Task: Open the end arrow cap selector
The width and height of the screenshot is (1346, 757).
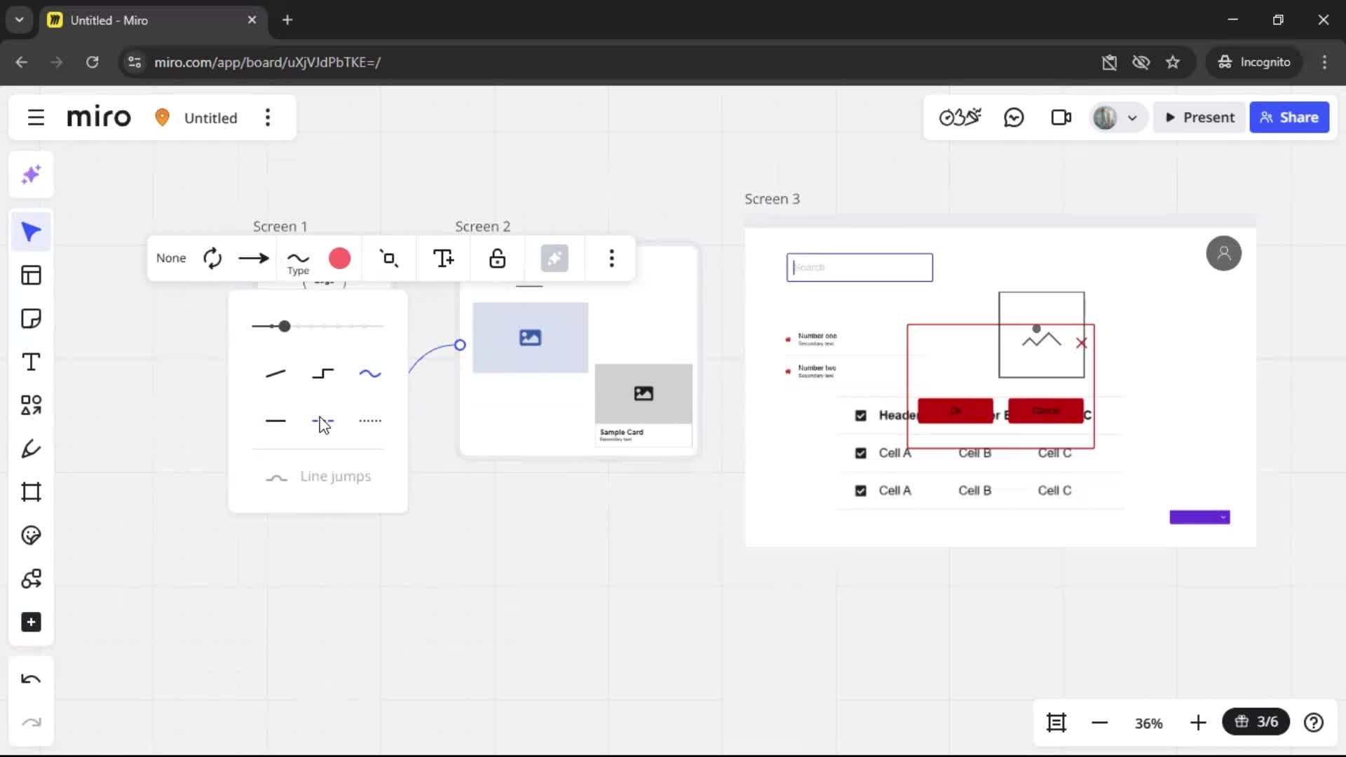Action: click(253, 258)
